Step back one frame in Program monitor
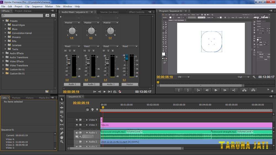Viewport: 276px width, 155px height. pos(207,90)
